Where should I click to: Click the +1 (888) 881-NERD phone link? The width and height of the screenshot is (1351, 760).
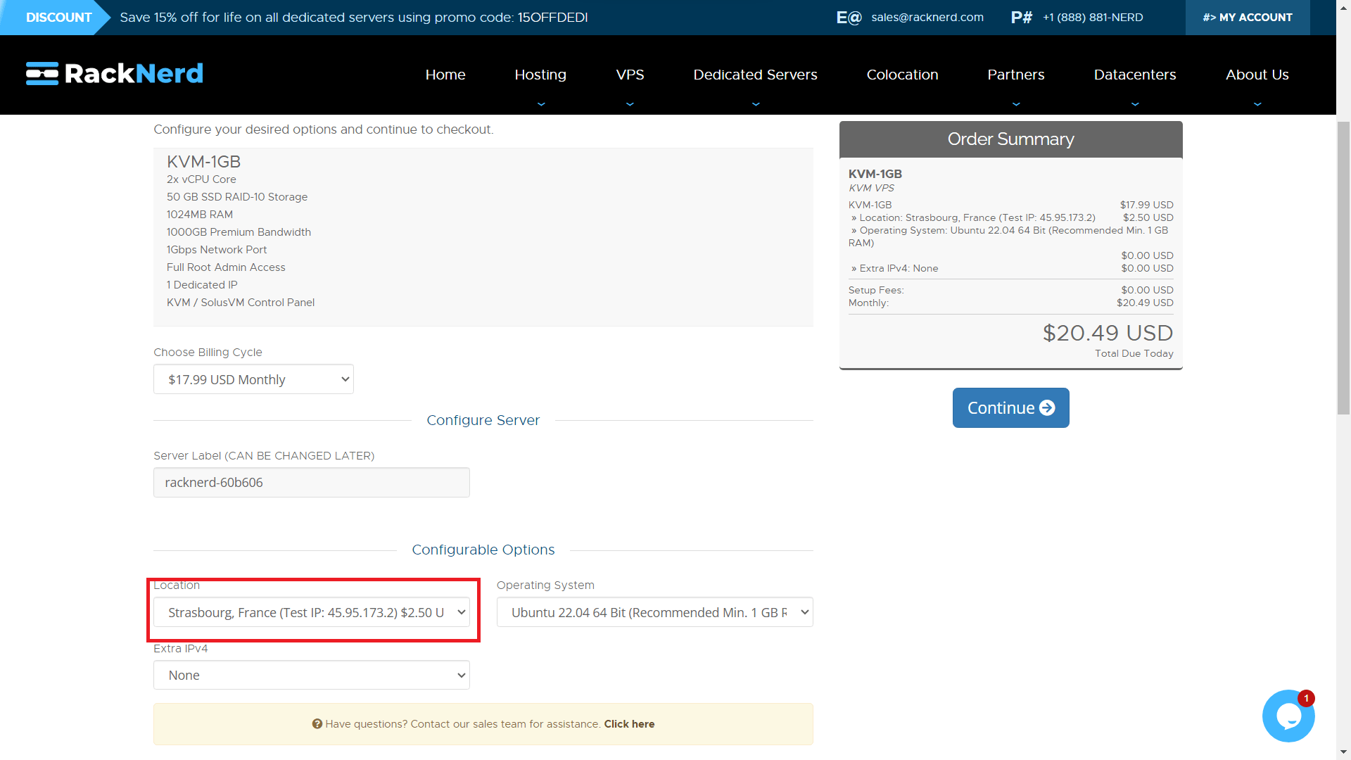coord(1093,18)
